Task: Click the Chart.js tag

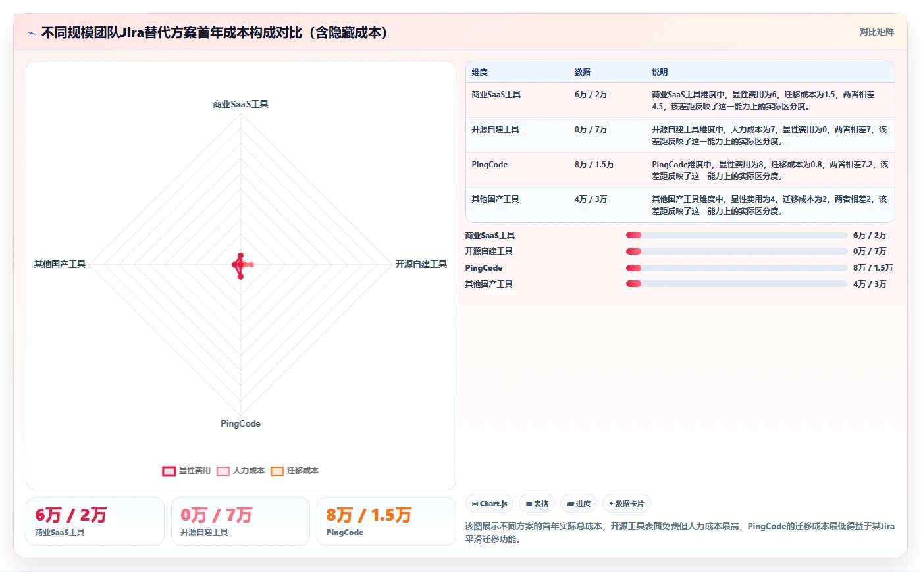Action: [490, 504]
